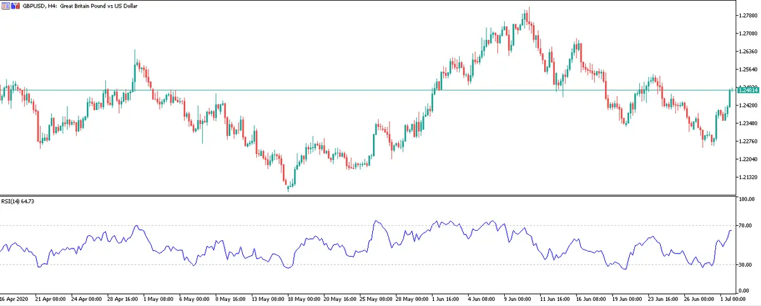
Task: Click the 11 Jun 16:00 time label
Action: pyautogui.click(x=557, y=298)
